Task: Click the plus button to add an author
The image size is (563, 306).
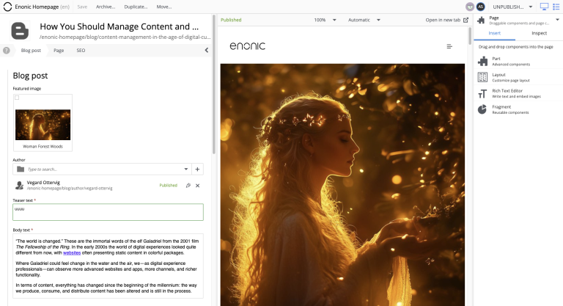Action: [198, 169]
